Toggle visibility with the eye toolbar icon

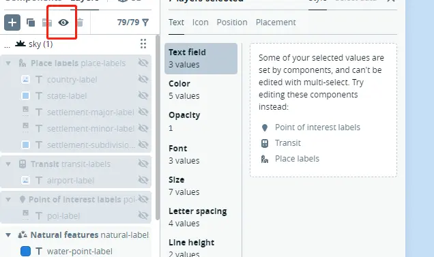[63, 22]
